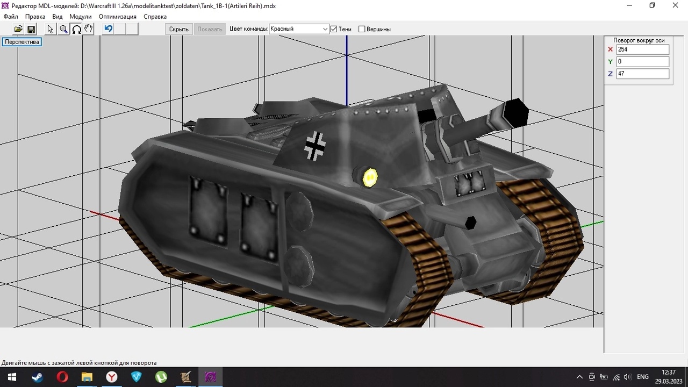Click the camera icon in the system tray
Viewport: 688px width, 387px height.
pos(592,377)
